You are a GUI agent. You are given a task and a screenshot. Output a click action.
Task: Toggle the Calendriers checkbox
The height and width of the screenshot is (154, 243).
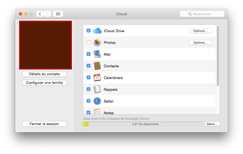coord(89,77)
